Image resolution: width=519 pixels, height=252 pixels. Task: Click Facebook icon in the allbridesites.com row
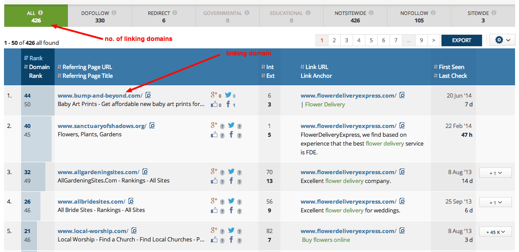[231, 210]
